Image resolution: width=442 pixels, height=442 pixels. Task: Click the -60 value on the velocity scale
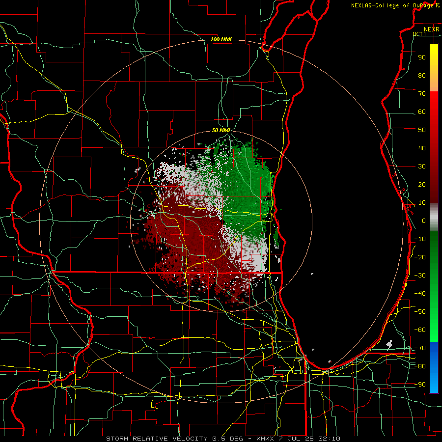click(x=420, y=330)
